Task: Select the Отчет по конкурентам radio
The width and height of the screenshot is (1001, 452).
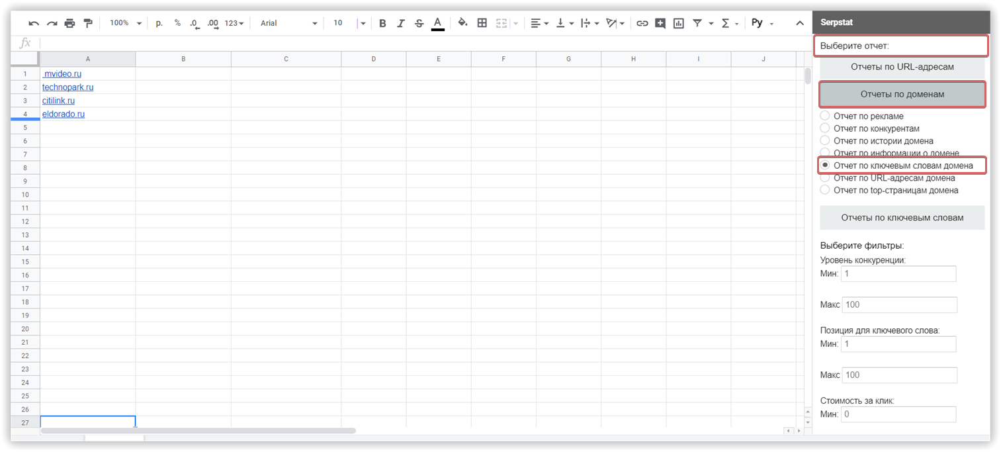Action: pyautogui.click(x=825, y=128)
